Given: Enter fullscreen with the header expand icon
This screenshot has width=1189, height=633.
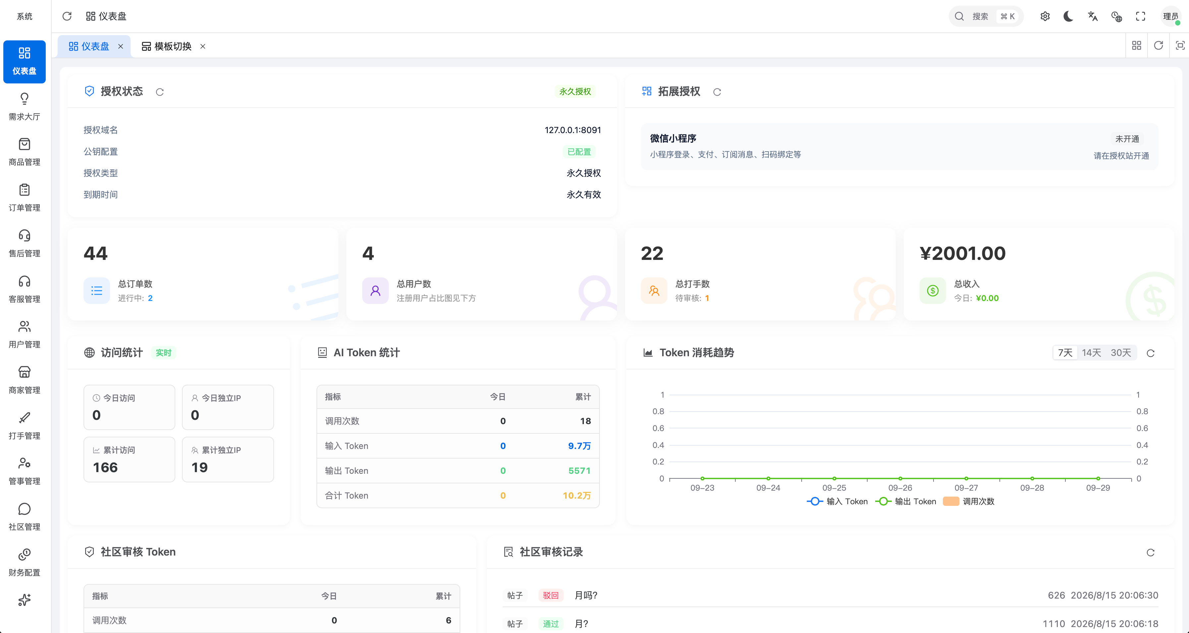Looking at the screenshot, I should point(1141,16).
